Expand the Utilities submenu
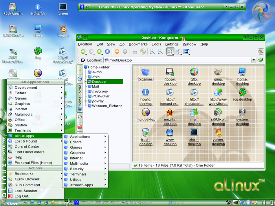275x206 pixels. (85, 180)
